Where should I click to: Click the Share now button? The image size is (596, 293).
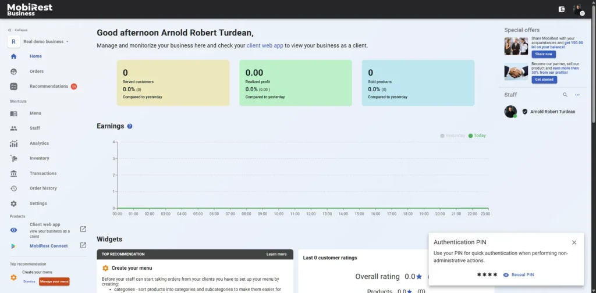point(544,54)
